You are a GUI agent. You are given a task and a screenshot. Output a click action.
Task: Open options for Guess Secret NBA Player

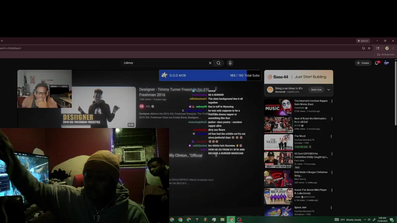[332, 190]
